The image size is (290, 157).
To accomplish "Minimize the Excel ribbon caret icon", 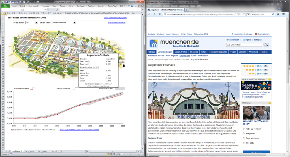I will click(x=129, y=6).
